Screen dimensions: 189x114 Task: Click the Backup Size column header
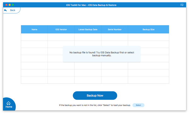148,29
